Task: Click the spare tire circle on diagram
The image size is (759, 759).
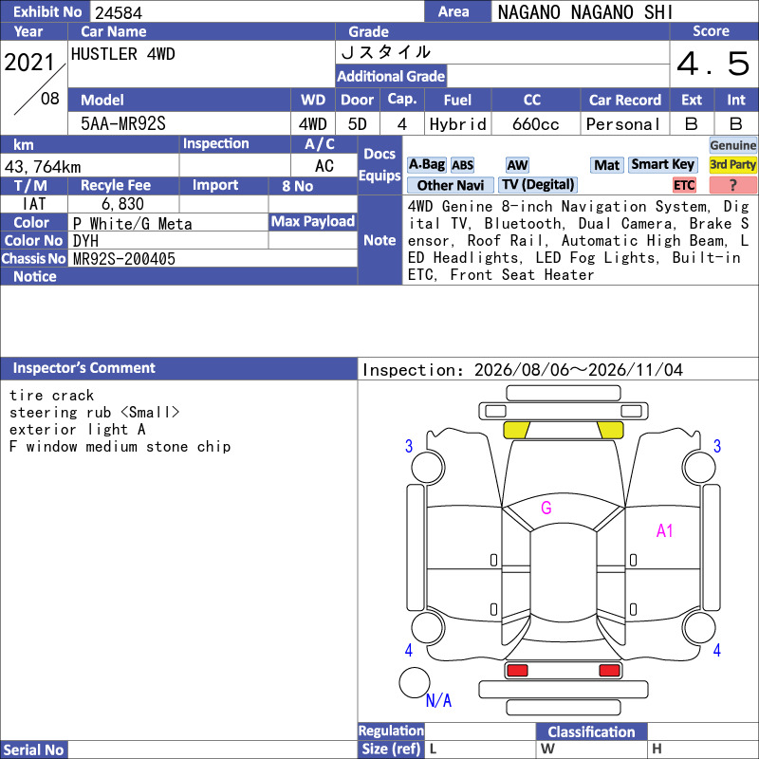Action: pyautogui.click(x=415, y=682)
